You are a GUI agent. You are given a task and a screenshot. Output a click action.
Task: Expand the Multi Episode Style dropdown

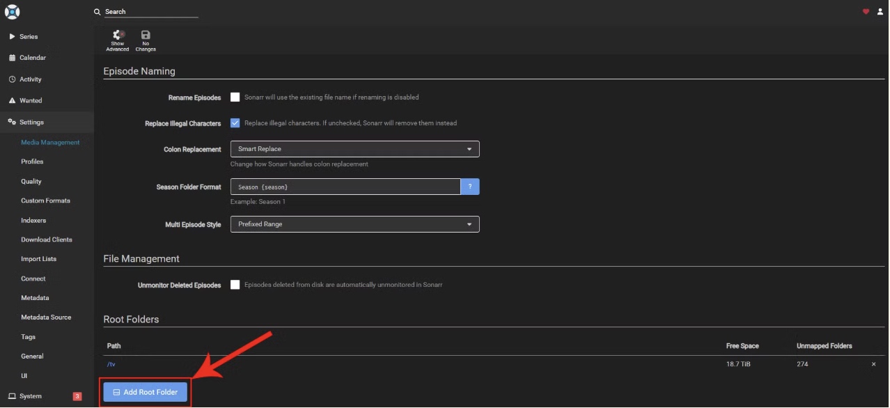(355, 224)
